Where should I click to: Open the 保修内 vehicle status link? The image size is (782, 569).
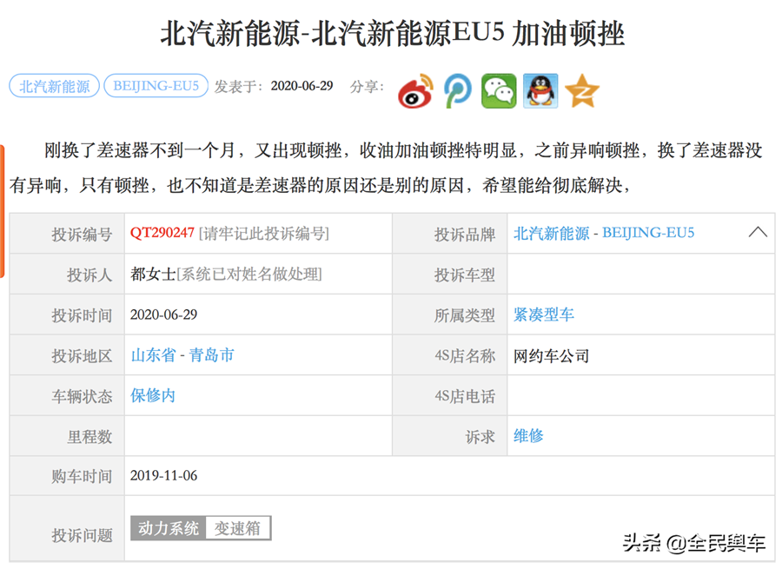(x=153, y=395)
